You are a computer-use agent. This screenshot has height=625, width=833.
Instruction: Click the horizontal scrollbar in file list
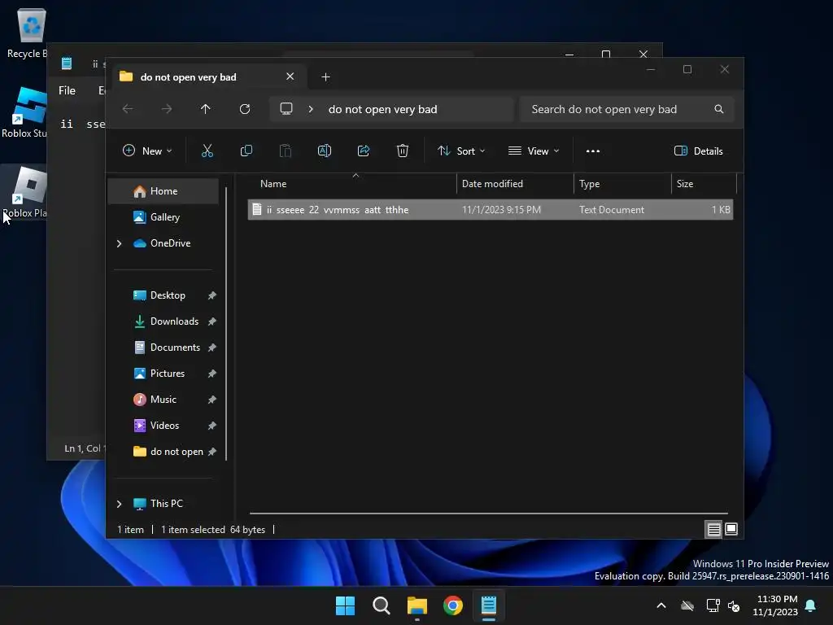pos(489,514)
